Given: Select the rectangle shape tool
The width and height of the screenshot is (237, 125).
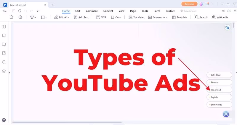Looking at the screenshot, I should [x=43, y=17].
